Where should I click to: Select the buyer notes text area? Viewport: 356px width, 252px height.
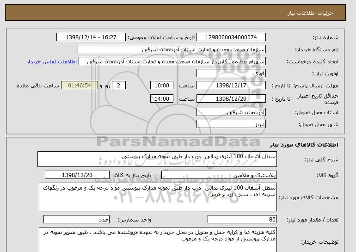[158, 240]
